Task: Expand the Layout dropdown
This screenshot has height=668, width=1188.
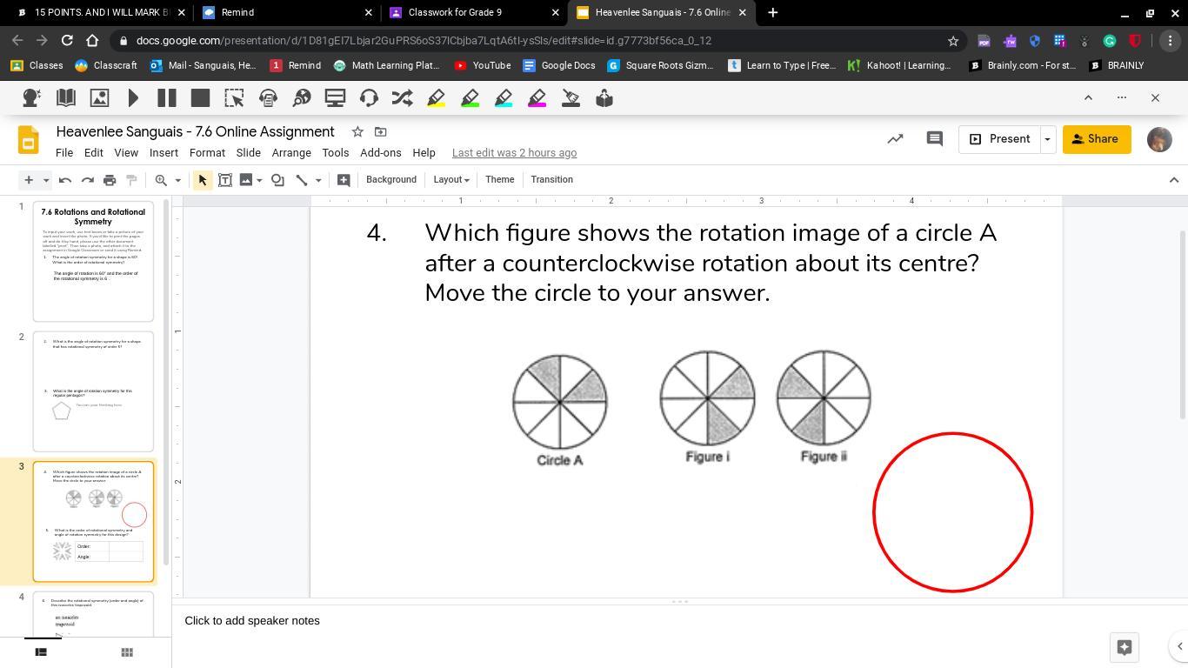Action: click(451, 180)
